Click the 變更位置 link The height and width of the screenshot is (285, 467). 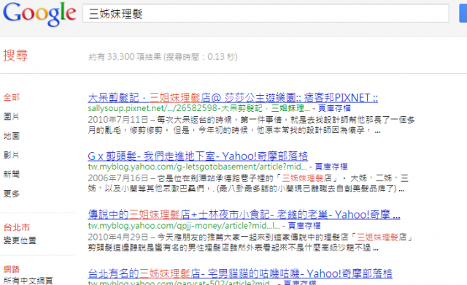coord(20,240)
